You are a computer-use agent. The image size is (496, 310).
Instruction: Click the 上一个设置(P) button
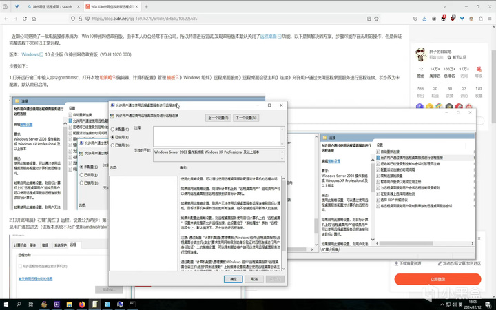[x=218, y=118]
